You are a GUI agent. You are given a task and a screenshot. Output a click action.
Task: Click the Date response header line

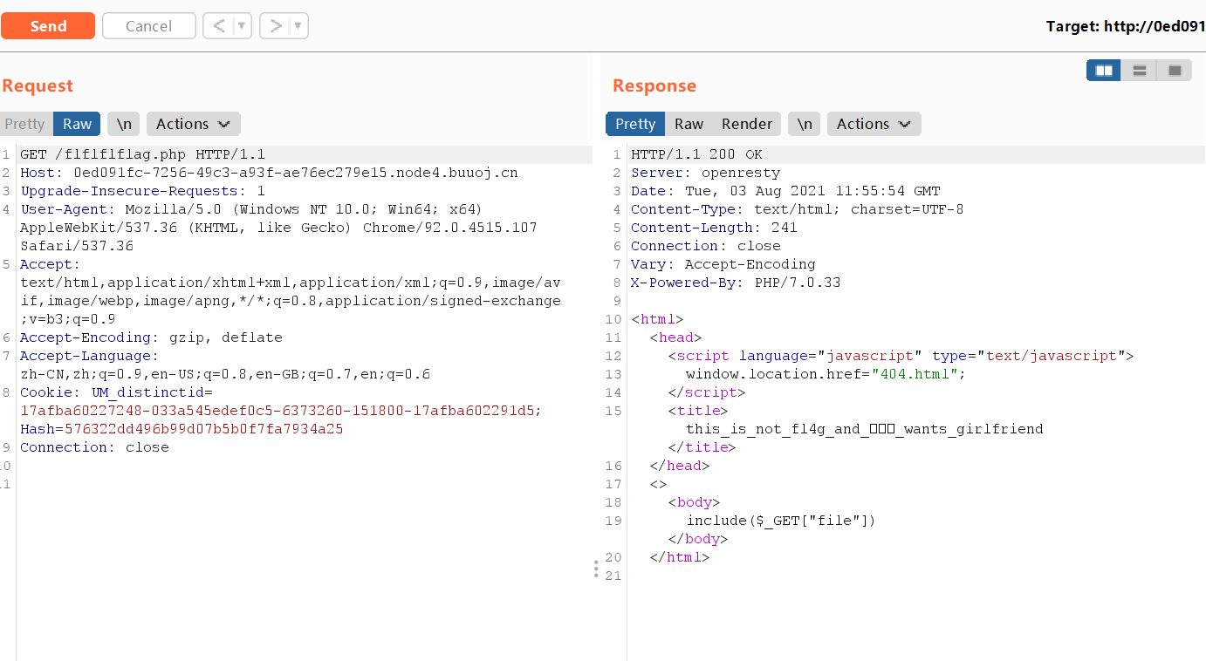click(x=785, y=191)
